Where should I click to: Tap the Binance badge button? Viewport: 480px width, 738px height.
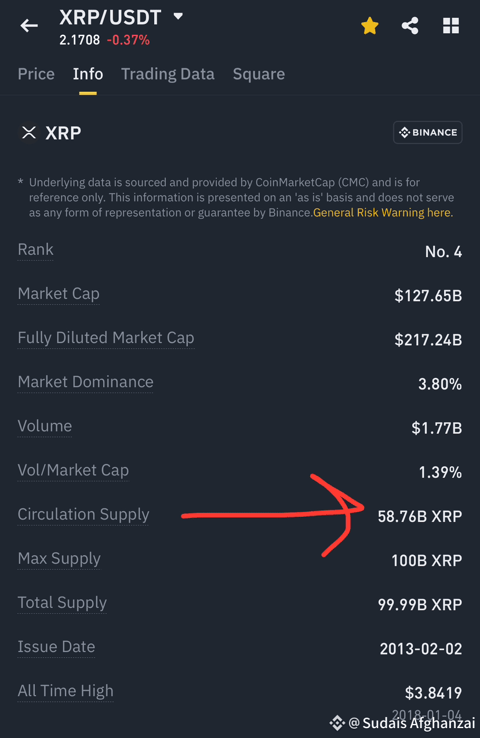click(428, 132)
